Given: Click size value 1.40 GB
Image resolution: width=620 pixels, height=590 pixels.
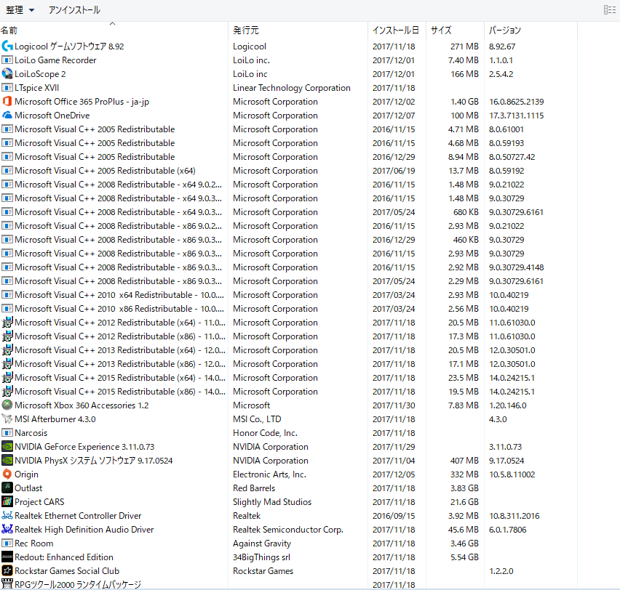Looking at the screenshot, I should 464,102.
